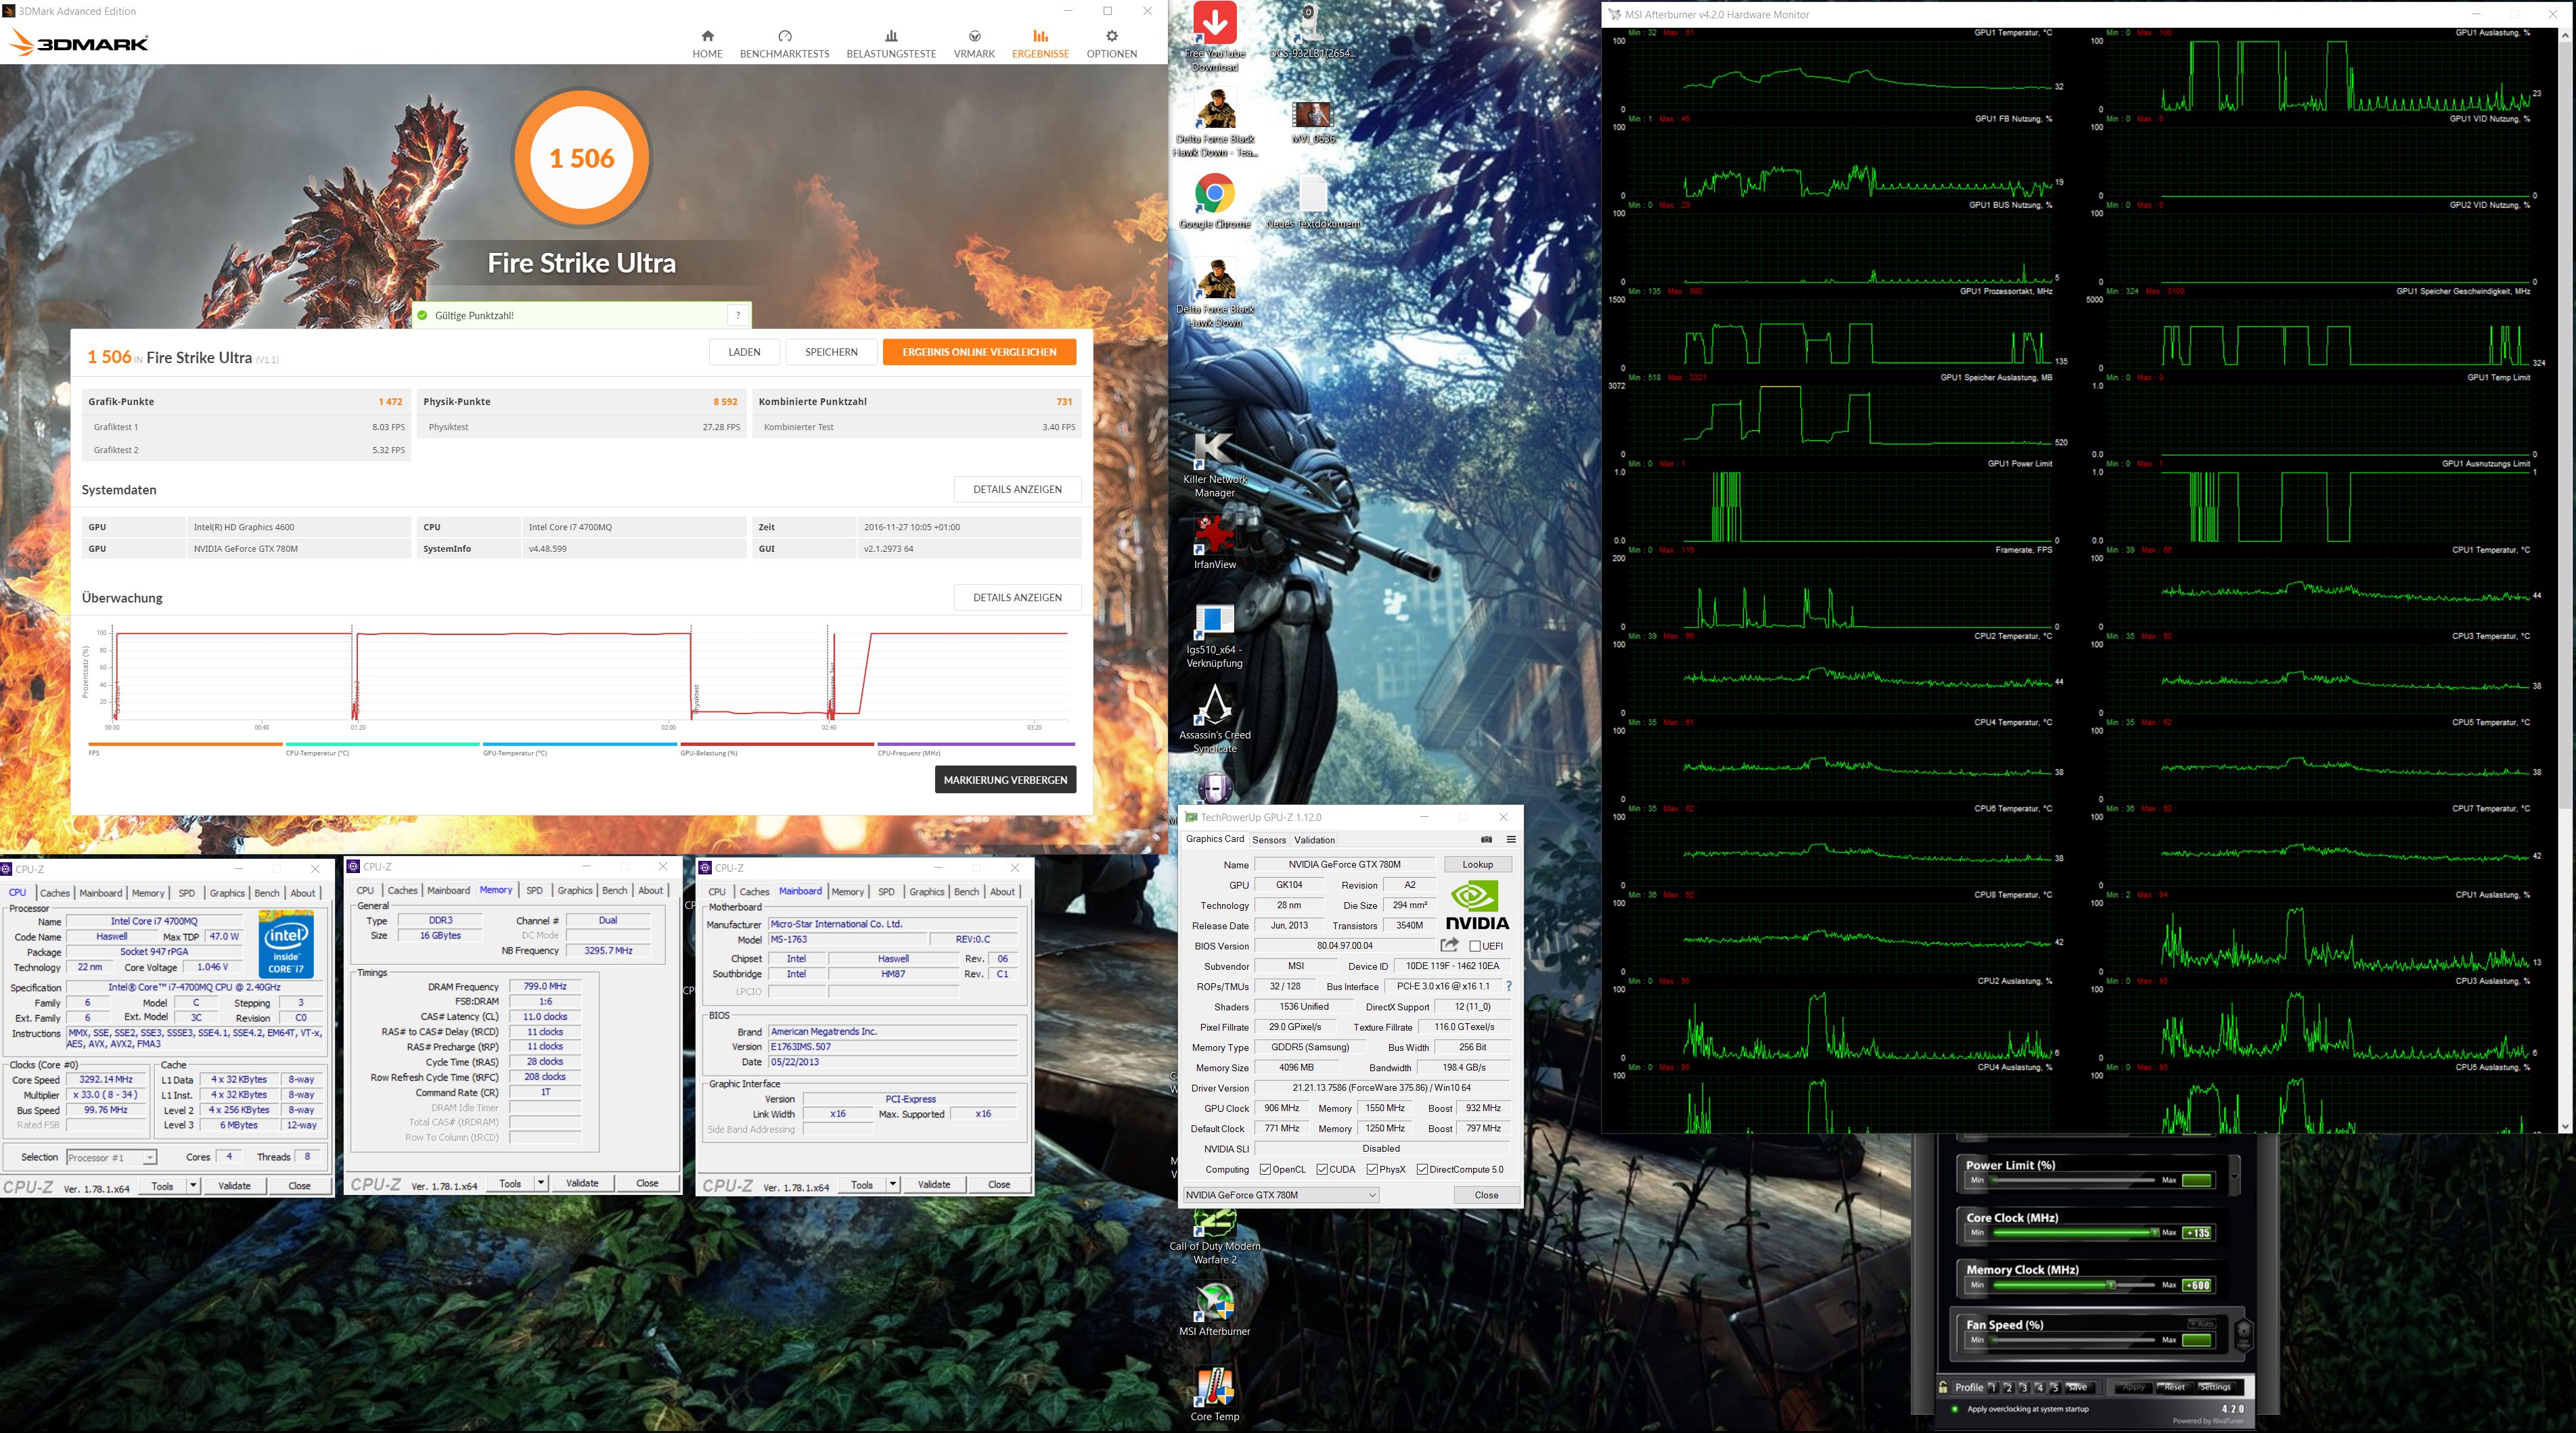Click the SPEICHERN button in 3DMark
The image size is (2576, 1433).
coord(831,352)
